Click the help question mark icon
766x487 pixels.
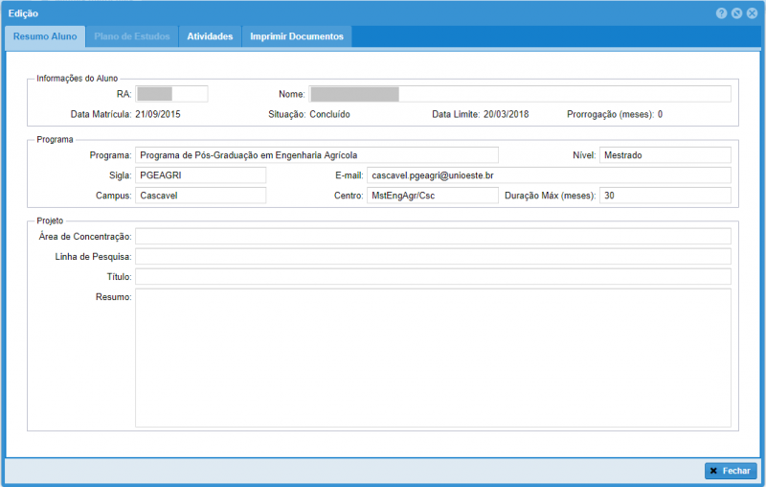pyautogui.click(x=721, y=13)
